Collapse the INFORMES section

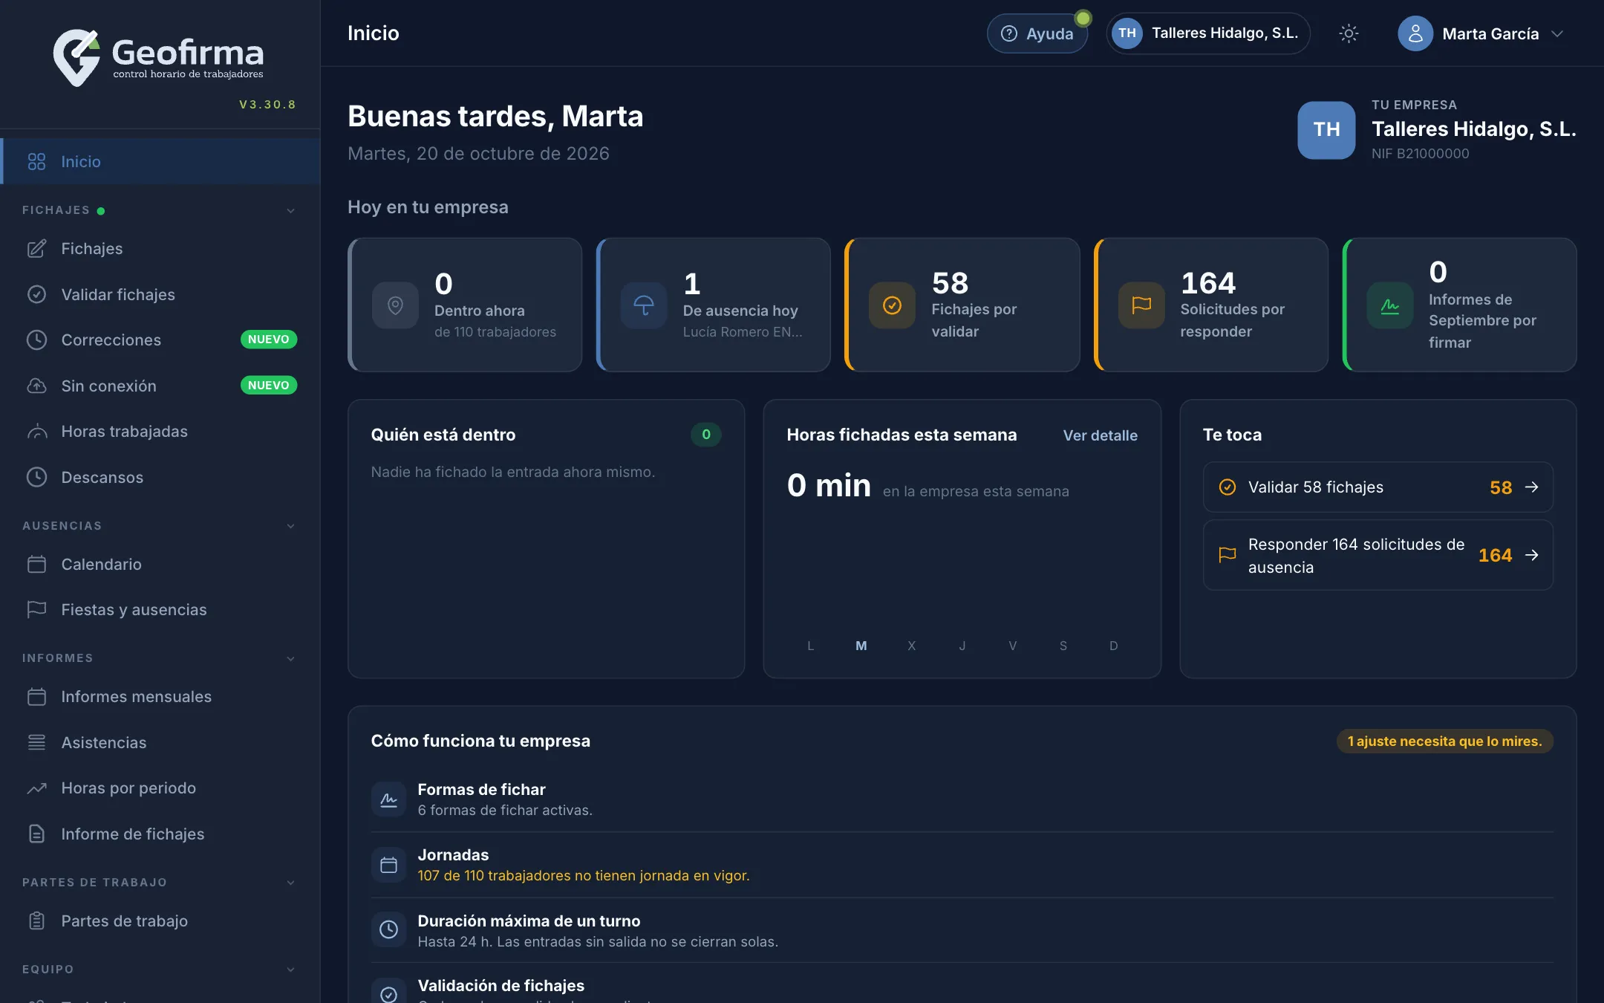[x=290, y=658]
